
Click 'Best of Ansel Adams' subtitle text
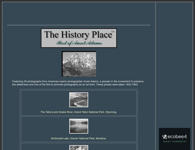click(x=79, y=43)
